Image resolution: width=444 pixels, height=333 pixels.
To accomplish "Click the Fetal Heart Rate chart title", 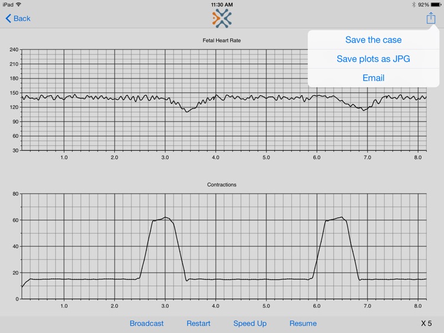I will [221, 40].
